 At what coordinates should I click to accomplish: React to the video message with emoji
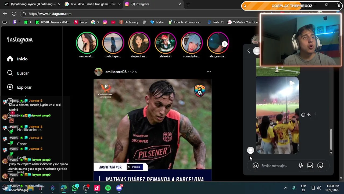[303, 115]
